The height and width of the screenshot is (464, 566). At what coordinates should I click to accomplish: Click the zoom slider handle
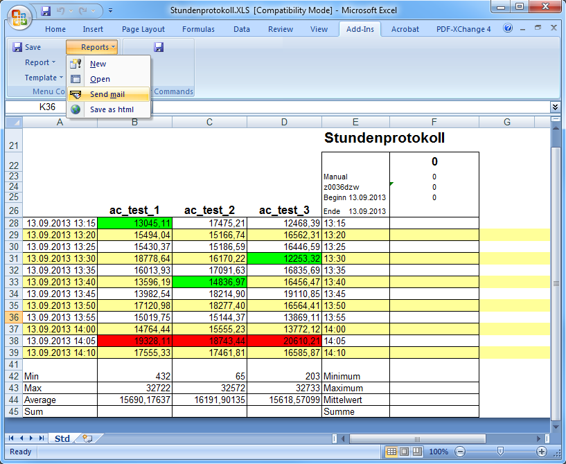coord(500,452)
